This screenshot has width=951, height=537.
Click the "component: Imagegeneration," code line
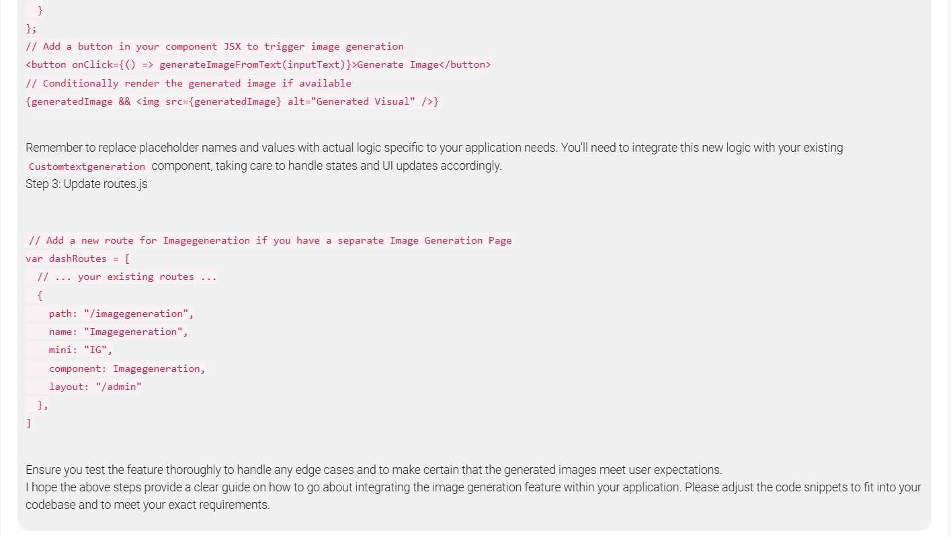coord(127,369)
